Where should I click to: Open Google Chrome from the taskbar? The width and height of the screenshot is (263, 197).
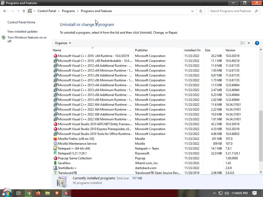(29, 193)
